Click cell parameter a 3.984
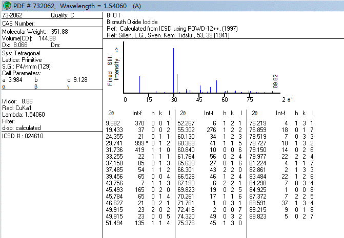The height and width of the screenshot is (238, 344). tap(12, 80)
